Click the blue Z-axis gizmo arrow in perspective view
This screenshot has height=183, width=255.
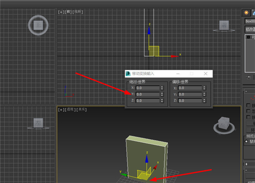click(147, 159)
